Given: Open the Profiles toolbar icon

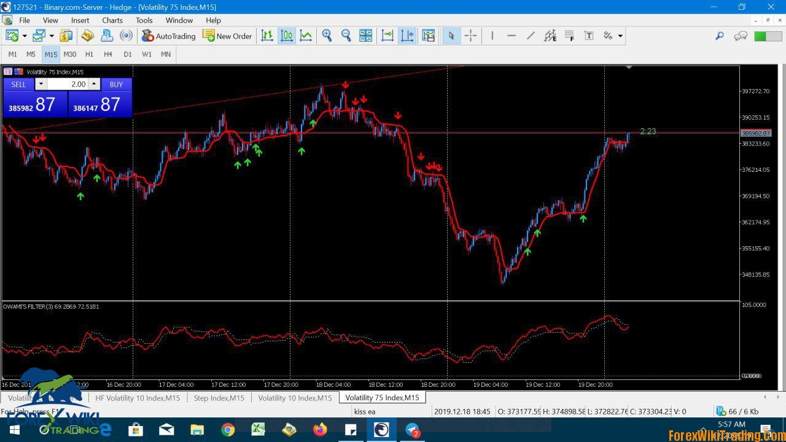Looking at the screenshot, I should (x=39, y=36).
